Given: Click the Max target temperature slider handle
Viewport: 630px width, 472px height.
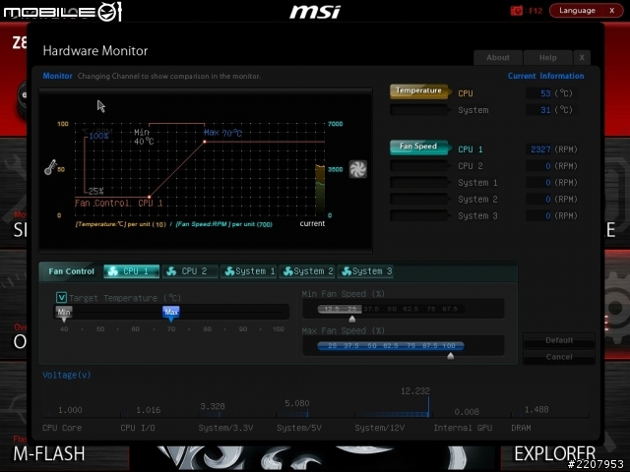Looking at the screenshot, I should coord(170,314).
